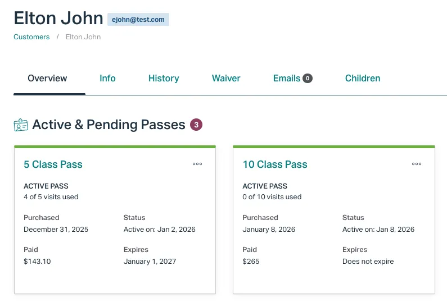447x307 pixels.
Task: Click the ejohn@test.com email tag
Action: (x=138, y=20)
